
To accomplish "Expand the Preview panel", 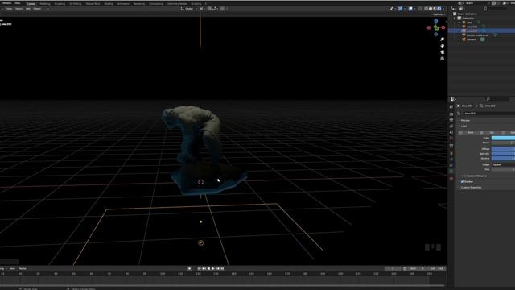I will [465, 120].
